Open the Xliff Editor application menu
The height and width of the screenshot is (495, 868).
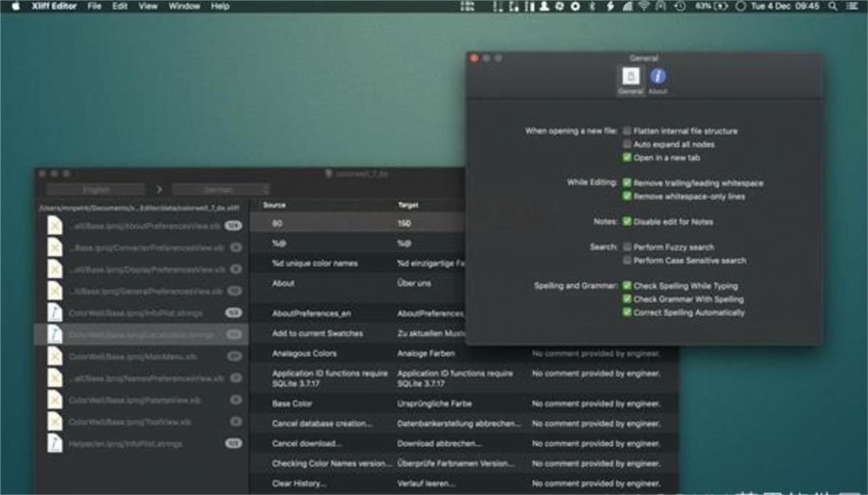click(x=54, y=6)
